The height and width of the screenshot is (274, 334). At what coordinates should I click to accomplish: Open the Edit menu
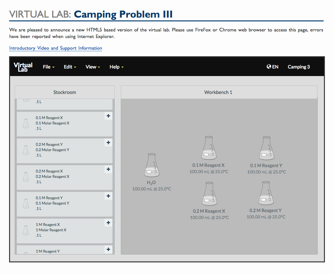click(x=69, y=67)
